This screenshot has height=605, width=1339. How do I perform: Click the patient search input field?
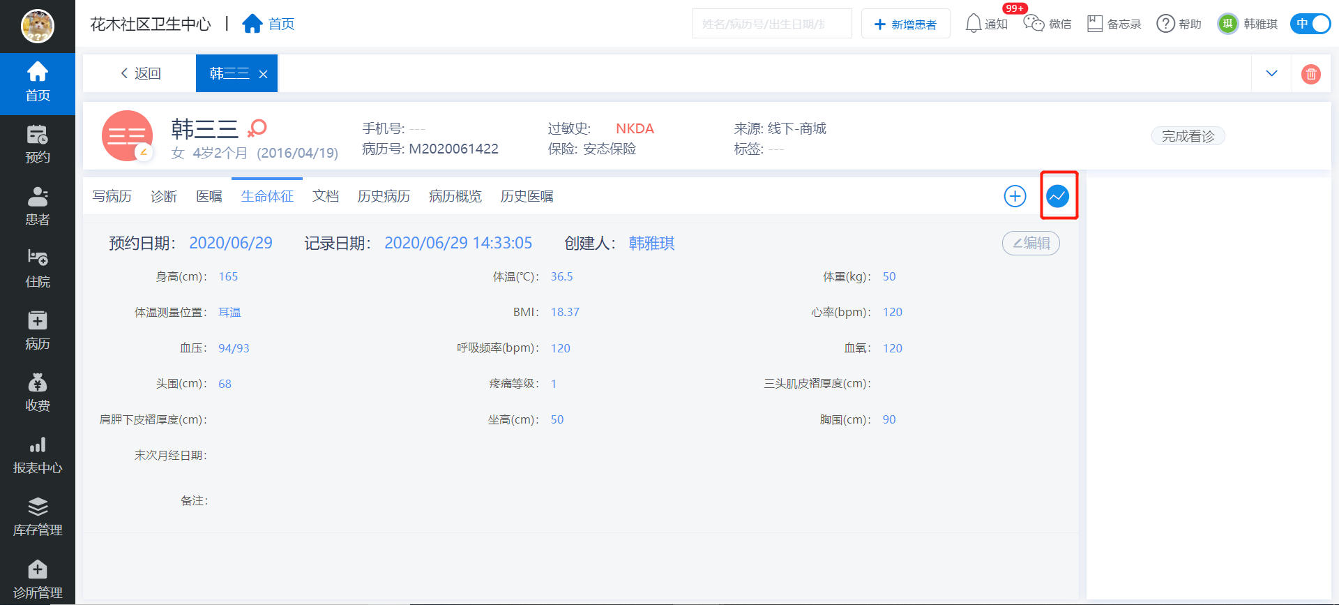pos(771,24)
